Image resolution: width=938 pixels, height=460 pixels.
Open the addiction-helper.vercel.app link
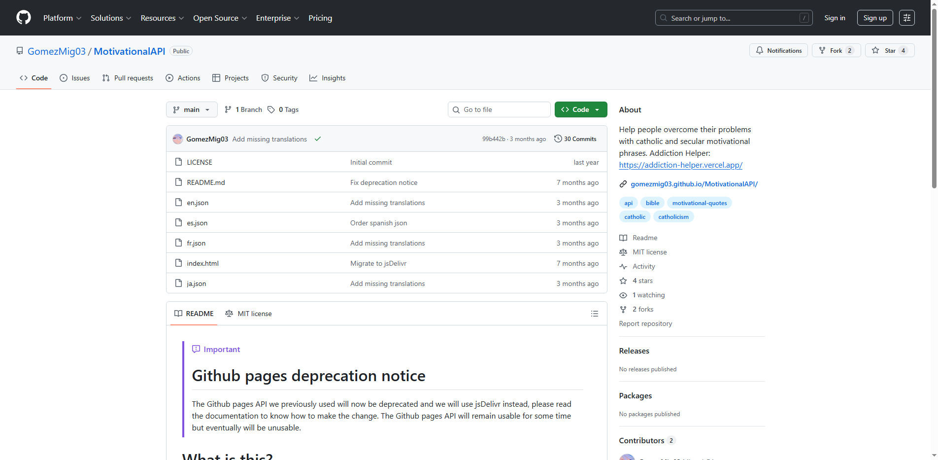point(680,165)
